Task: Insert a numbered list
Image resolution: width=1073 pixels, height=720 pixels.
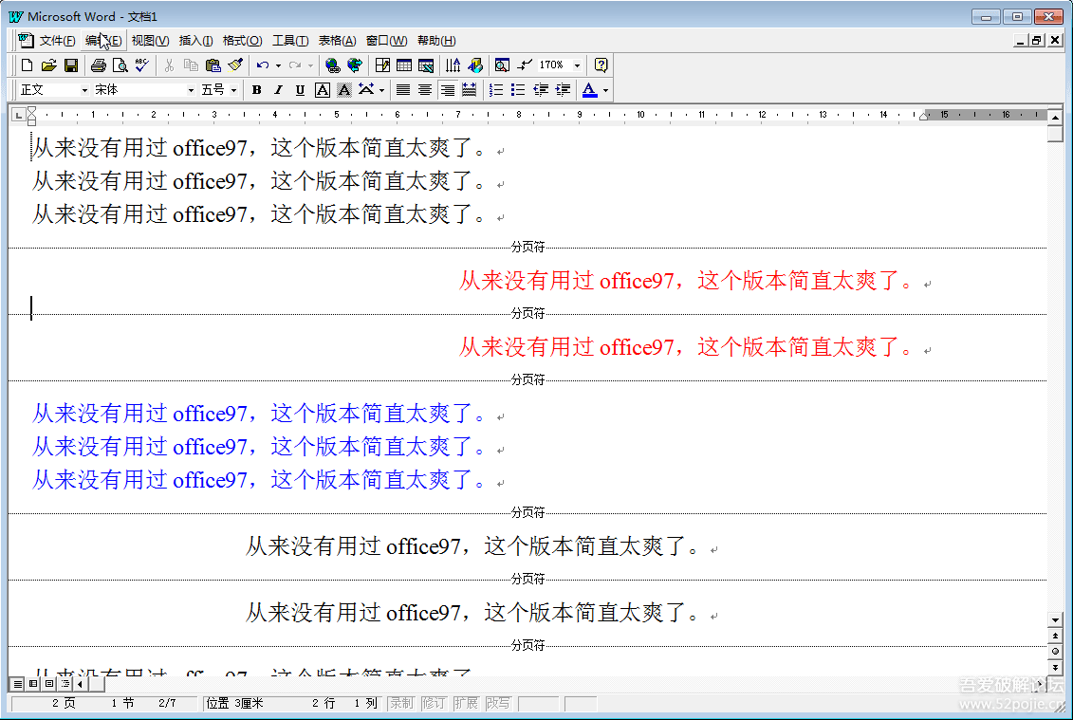Action: click(496, 90)
